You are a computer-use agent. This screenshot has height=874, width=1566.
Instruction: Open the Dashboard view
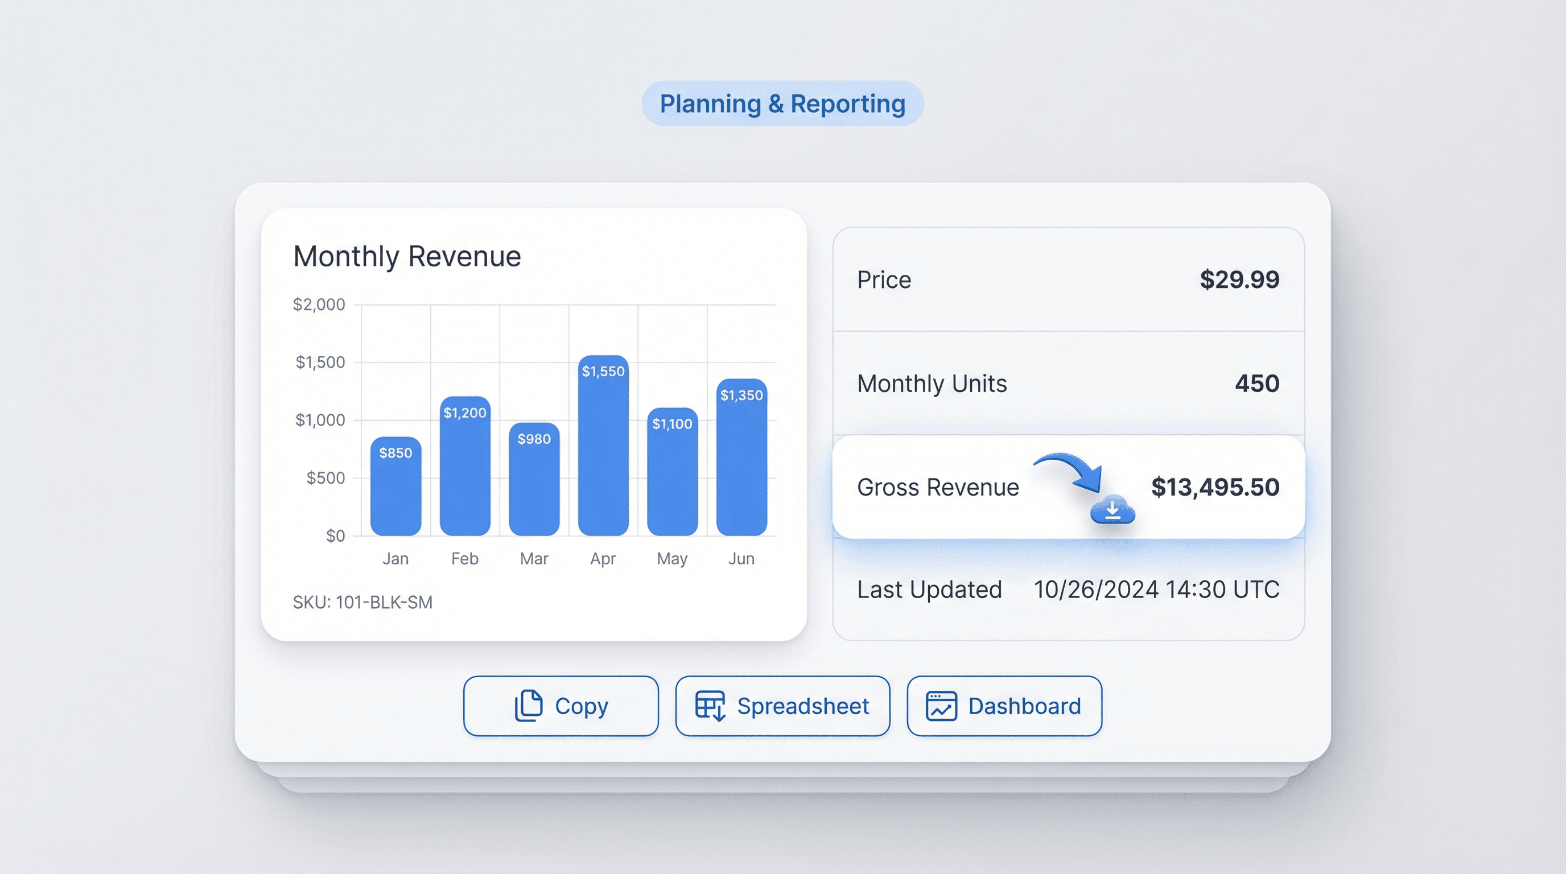1004,706
